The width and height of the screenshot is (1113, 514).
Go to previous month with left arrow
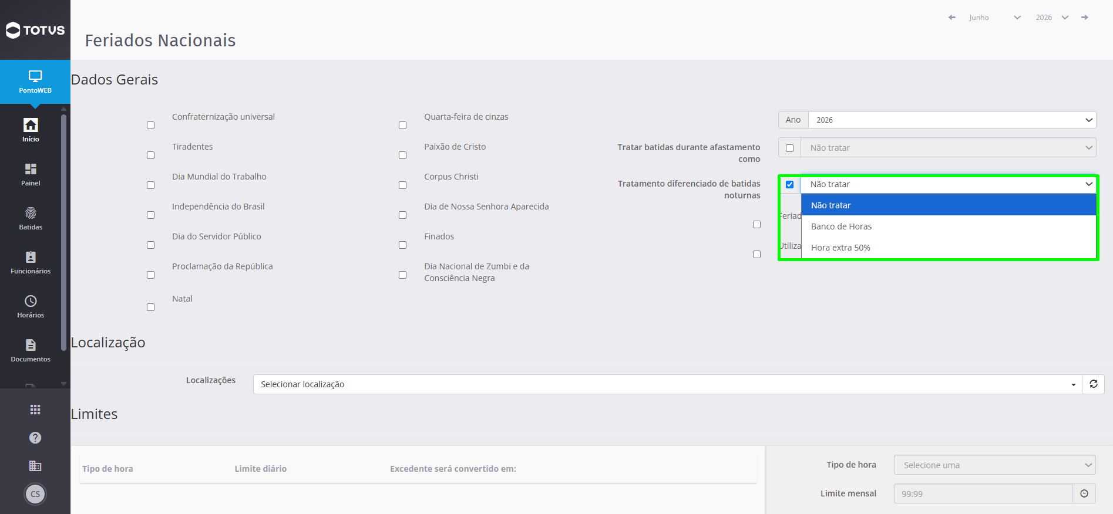coord(952,18)
